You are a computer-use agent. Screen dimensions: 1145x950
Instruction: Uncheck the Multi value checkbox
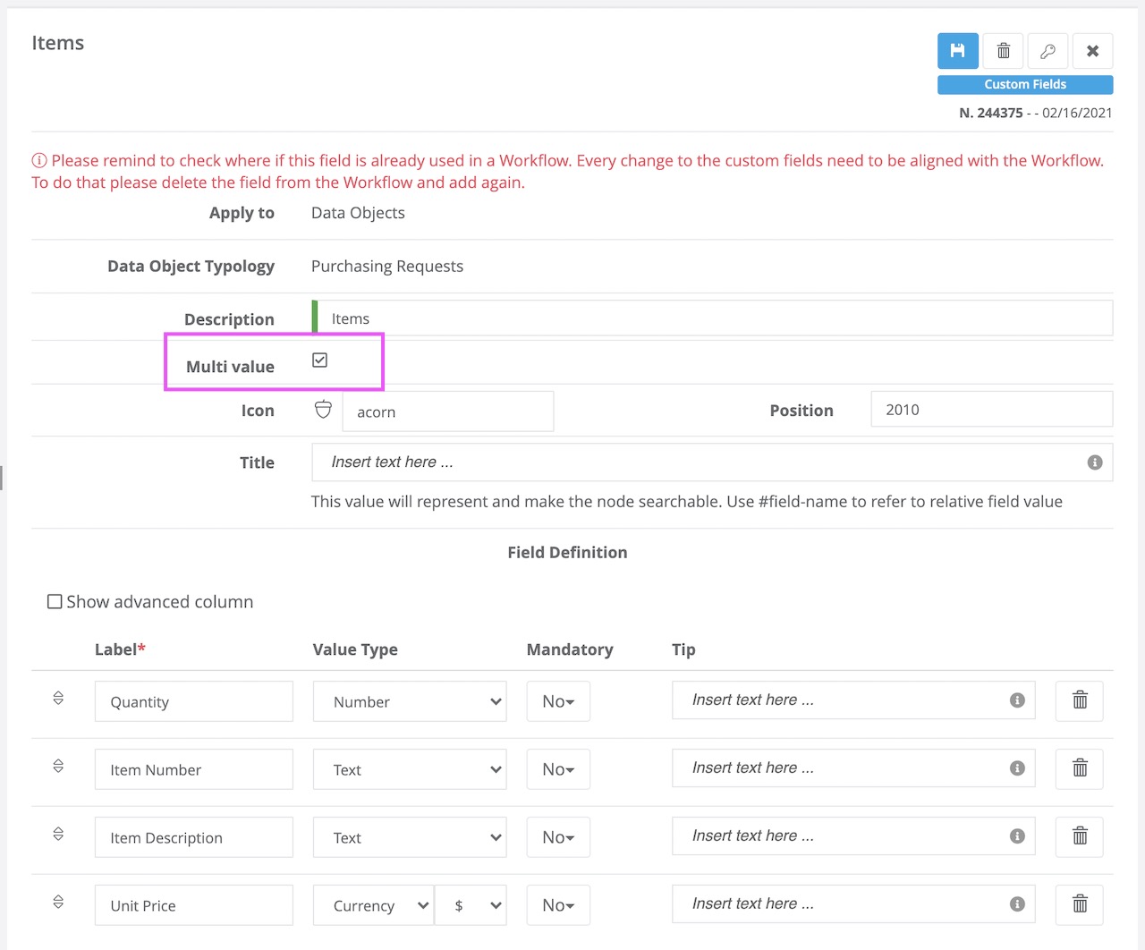point(319,360)
